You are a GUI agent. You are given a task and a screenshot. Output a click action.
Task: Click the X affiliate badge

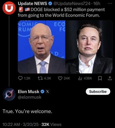tap(48, 92)
